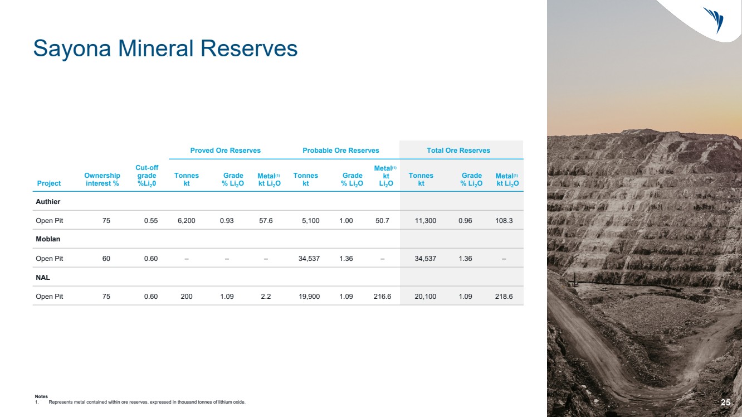Select the Probable Ore Reserves column header
This screenshot has width=742, height=417.
coord(340,151)
